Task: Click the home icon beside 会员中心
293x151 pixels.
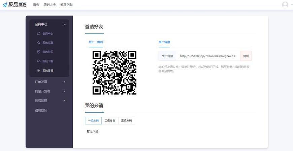Action: click(39, 33)
